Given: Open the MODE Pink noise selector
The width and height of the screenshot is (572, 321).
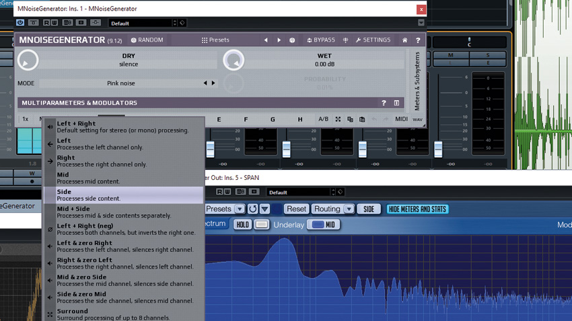Looking at the screenshot, I should (x=121, y=83).
